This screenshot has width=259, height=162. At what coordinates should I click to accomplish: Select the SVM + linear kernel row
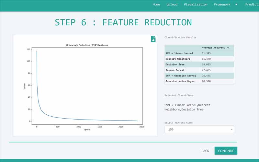point(183,53)
